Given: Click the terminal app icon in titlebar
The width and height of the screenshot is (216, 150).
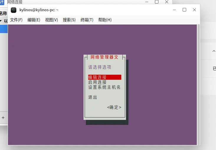Looking at the screenshot, I should [14, 10].
